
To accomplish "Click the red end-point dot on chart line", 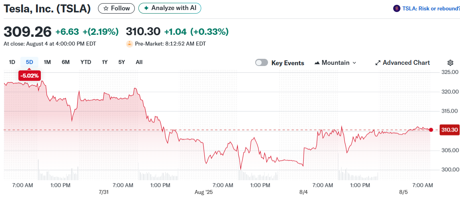I will [x=431, y=130].
